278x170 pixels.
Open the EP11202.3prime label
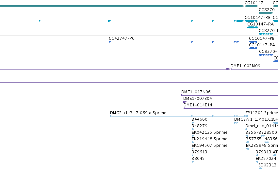point(262,113)
